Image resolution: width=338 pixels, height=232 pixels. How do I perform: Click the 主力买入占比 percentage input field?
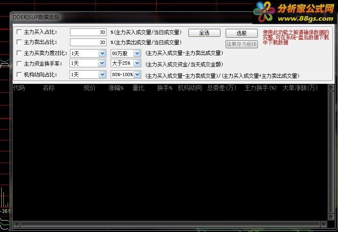click(x=88, y=32)
